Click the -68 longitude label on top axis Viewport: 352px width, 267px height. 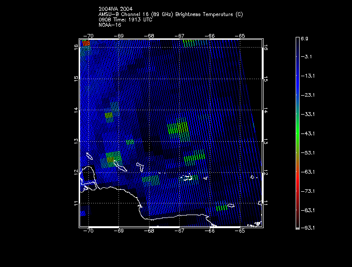click(x=150, y=36)
